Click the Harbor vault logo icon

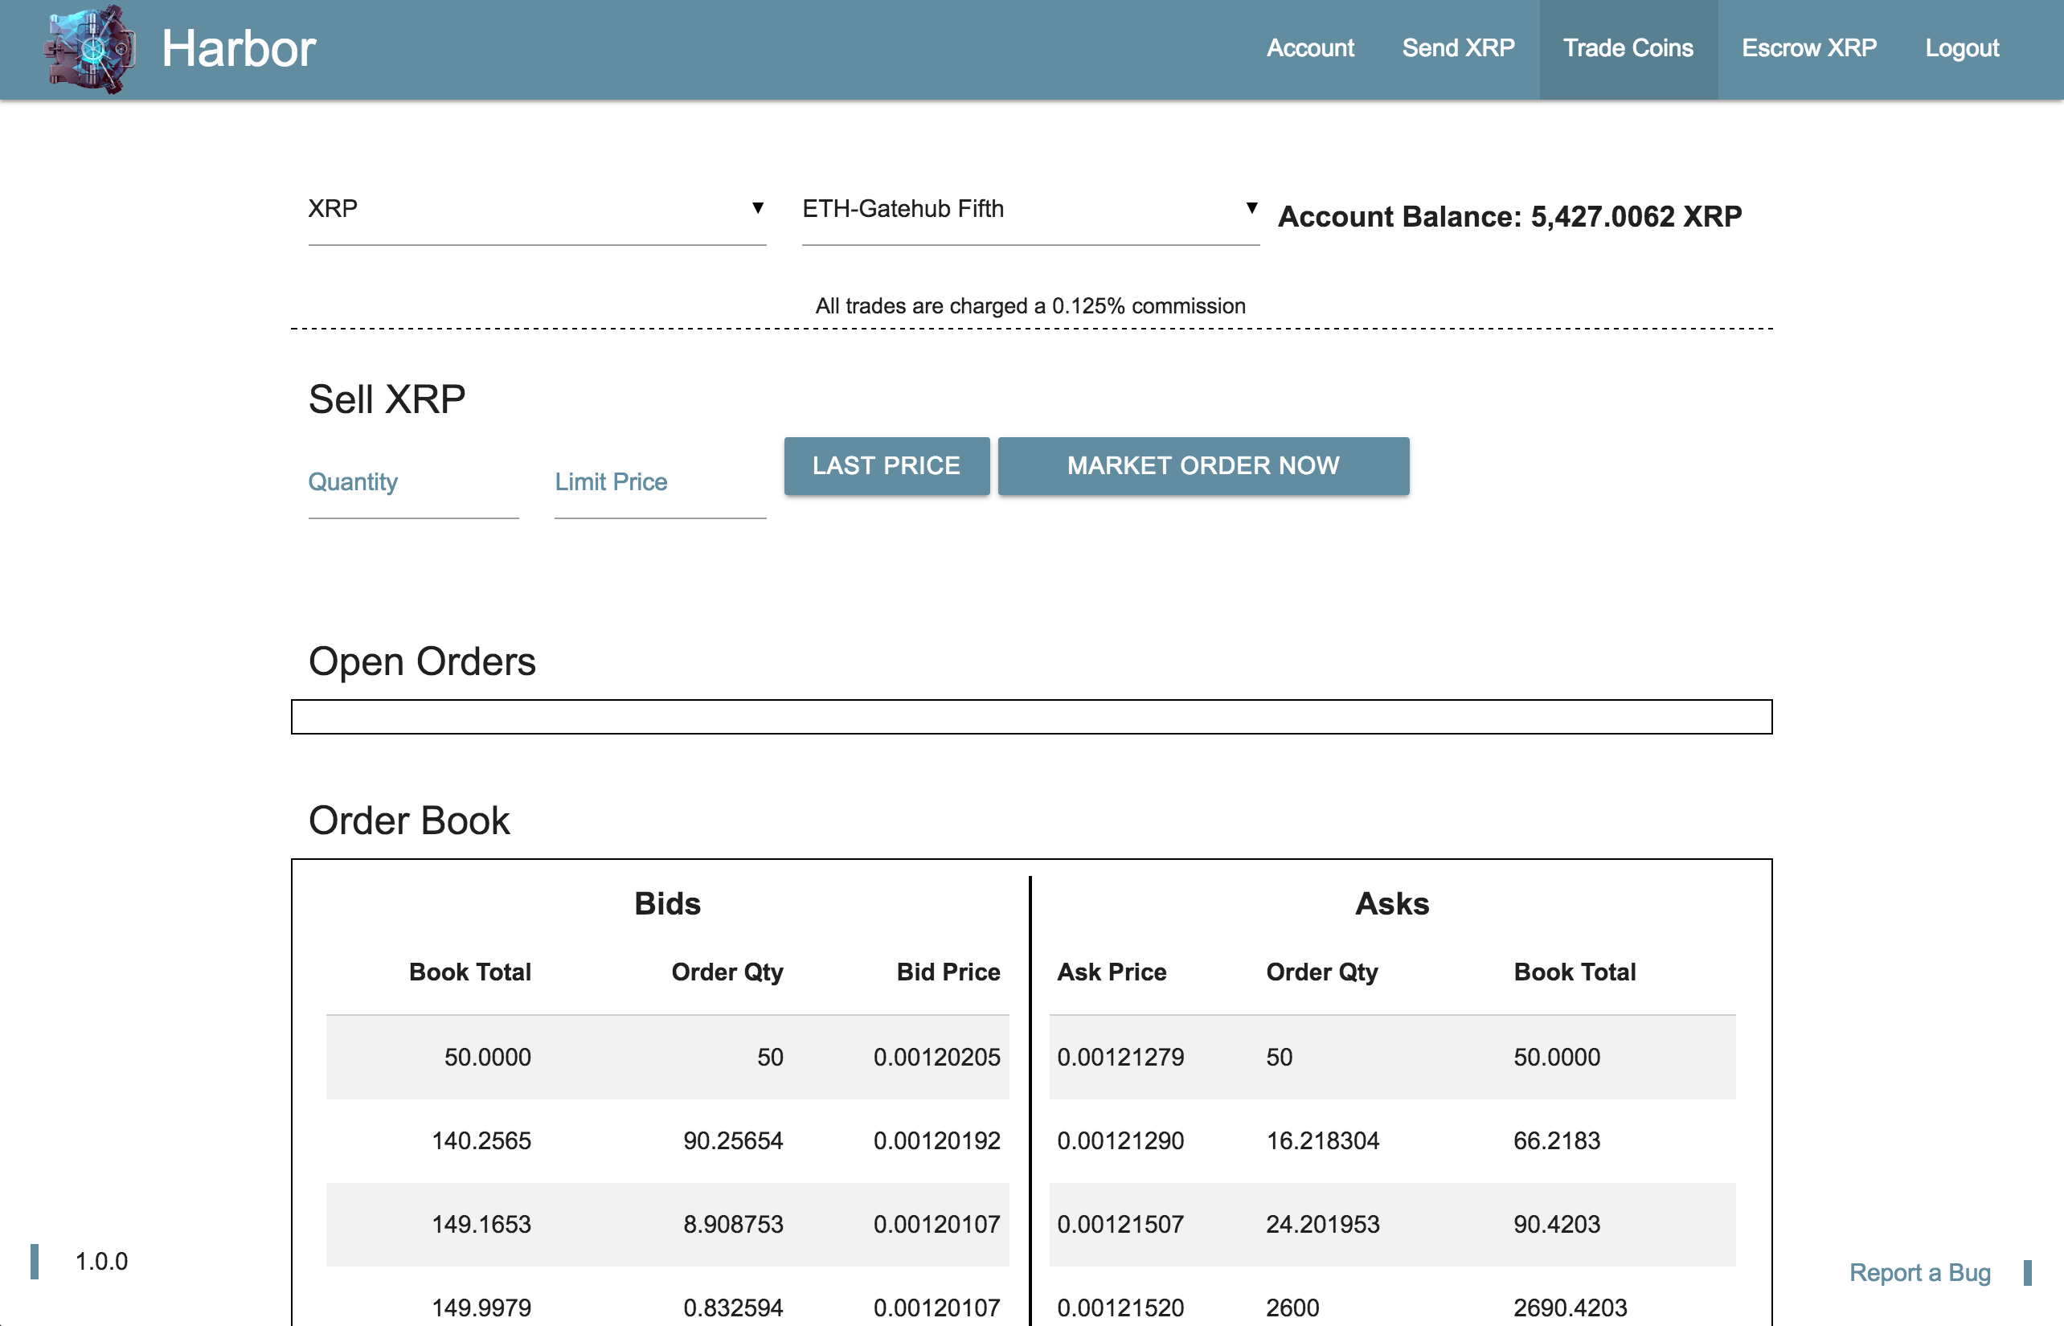pos(89,49)
